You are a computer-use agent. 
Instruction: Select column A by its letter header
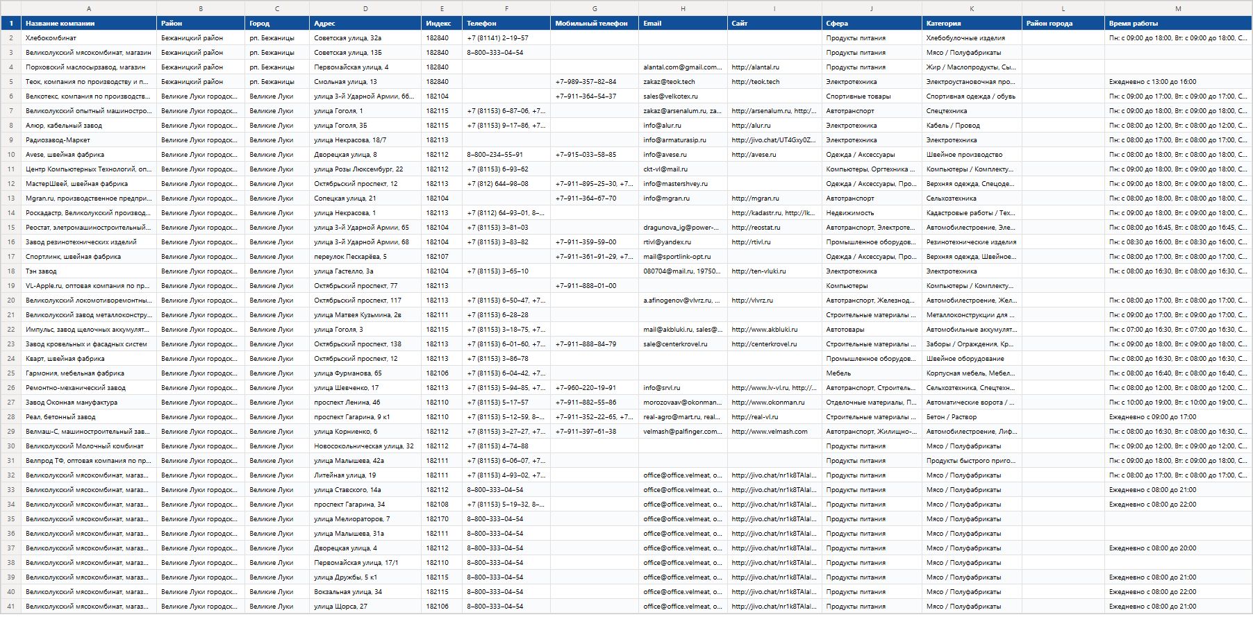[x=89, y=8]
